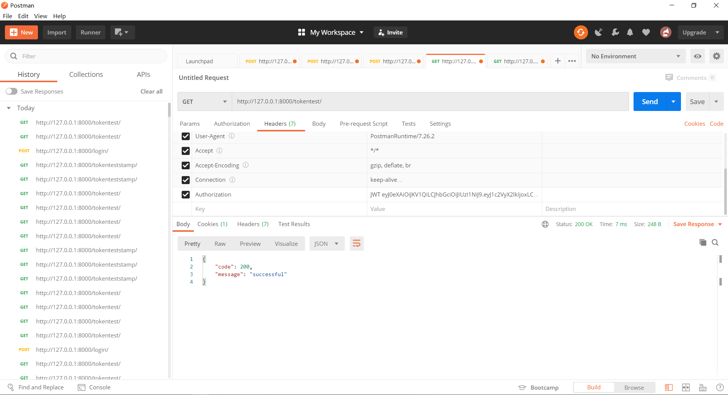The width and height of the screenshot is (728, 395).
Task: Open the sync status icon
Action: pyautogui.click(x=580, y=32)
